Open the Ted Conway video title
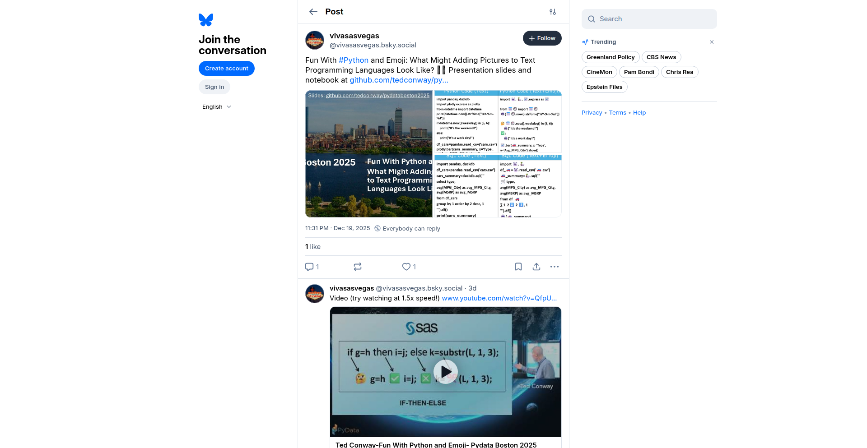Screen dimensions: 867x448 [436, 445]
